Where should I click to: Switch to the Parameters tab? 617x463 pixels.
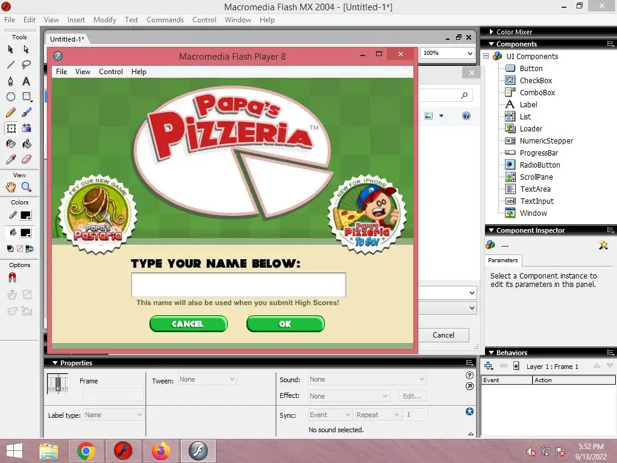pos(503,260)
